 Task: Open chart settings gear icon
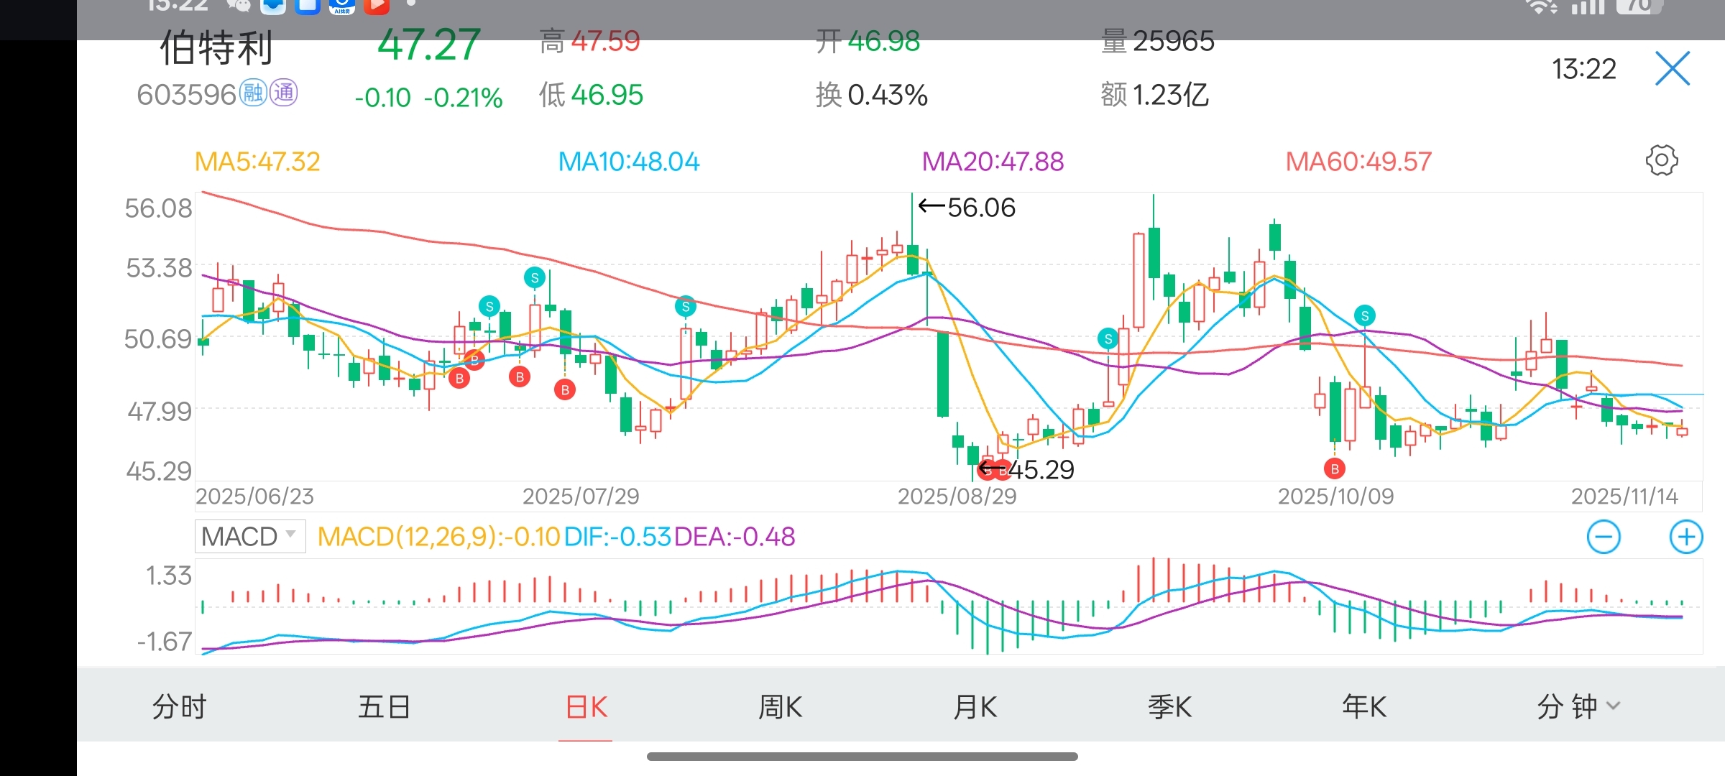tap(1661, 160)
